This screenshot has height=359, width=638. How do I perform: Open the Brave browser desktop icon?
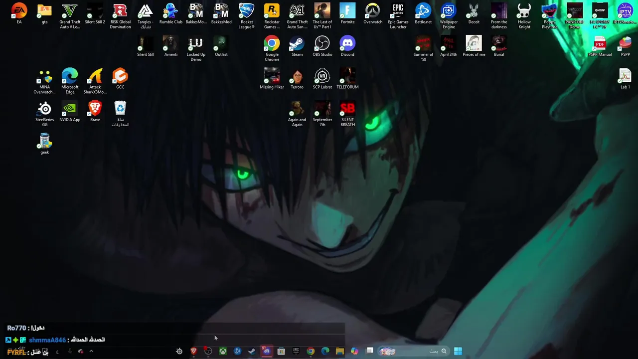[x=95, y=111]
